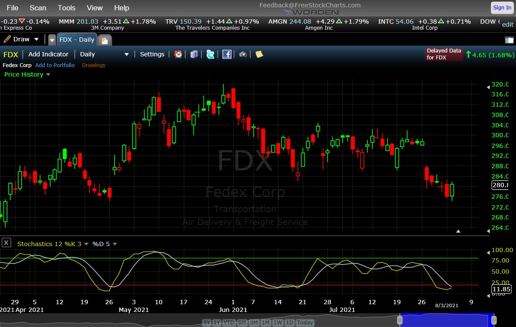Select the FDX - Daily tab
The image size is (516, 327).
tap(77, 40)
